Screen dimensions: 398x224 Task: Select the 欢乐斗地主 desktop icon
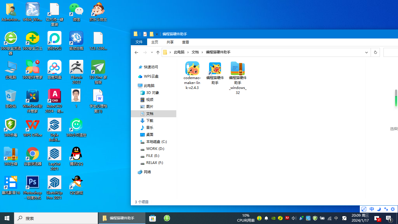point(98,12)
